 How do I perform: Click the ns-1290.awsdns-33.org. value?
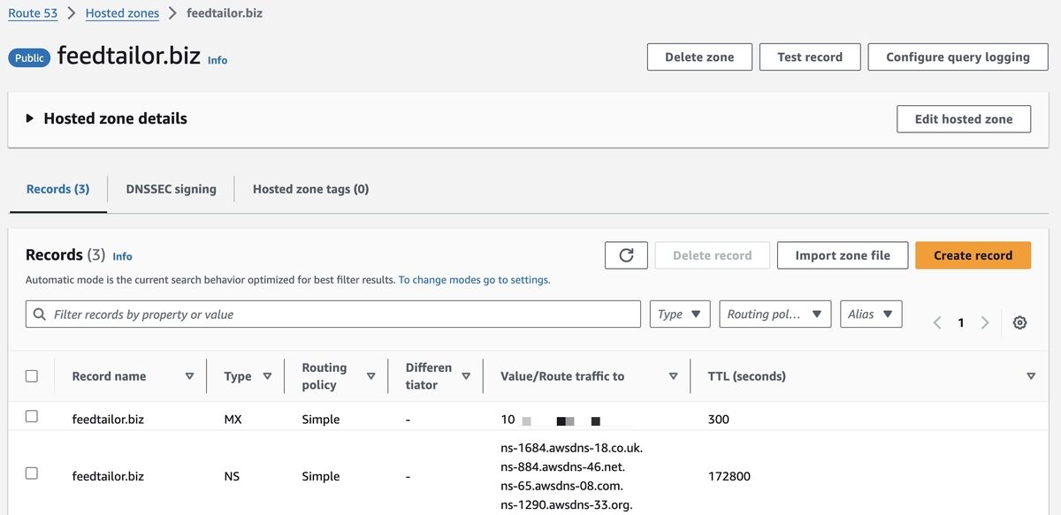point(567,505)
